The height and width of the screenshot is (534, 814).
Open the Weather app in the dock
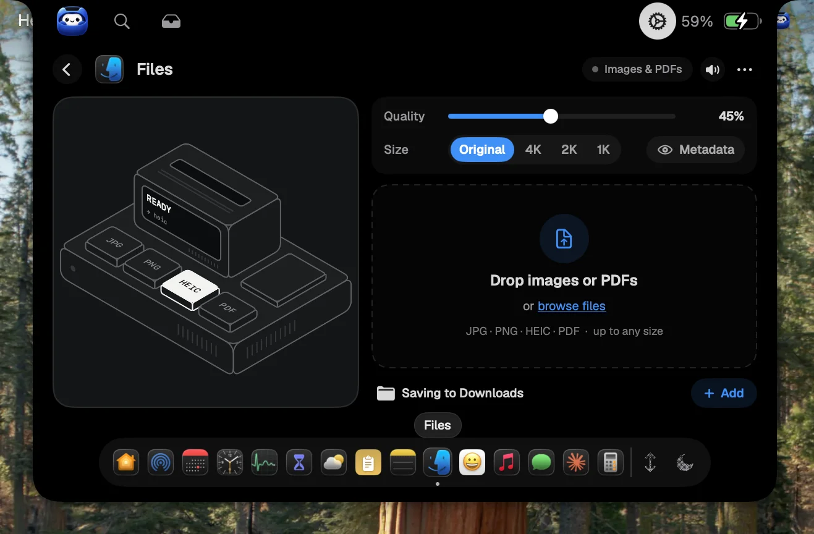(334, 462)
